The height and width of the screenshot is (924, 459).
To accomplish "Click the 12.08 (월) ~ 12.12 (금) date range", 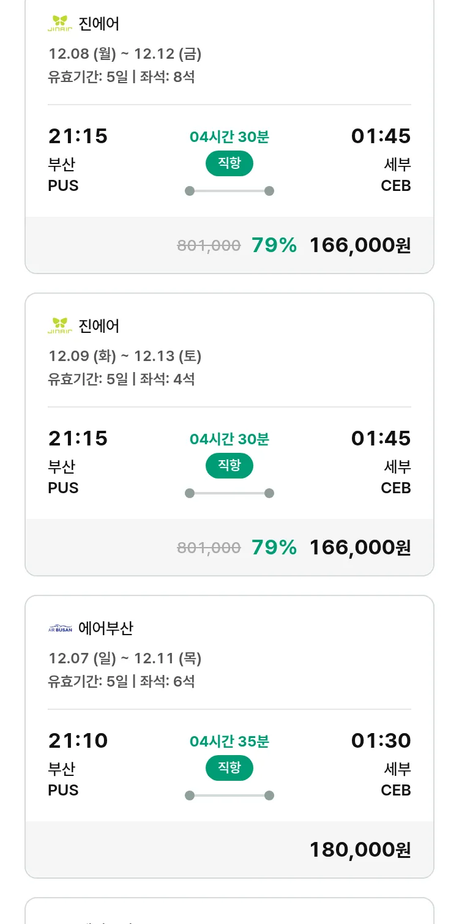I will tap(125, 54).
